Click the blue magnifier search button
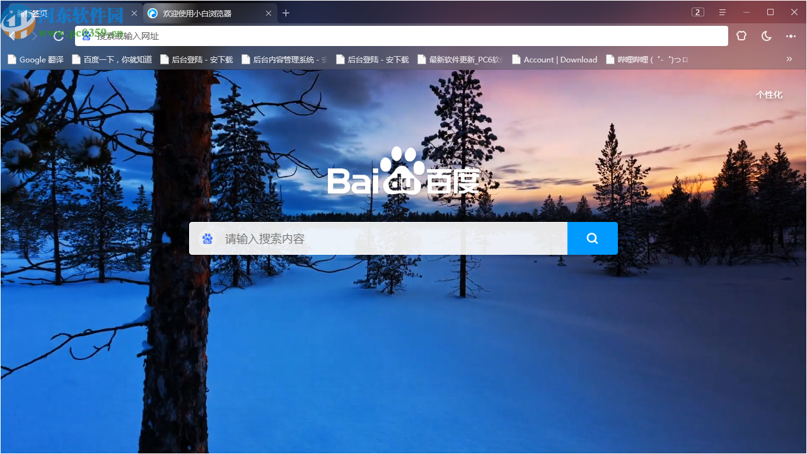Screen dimensions: 807x454 (593, 238)
